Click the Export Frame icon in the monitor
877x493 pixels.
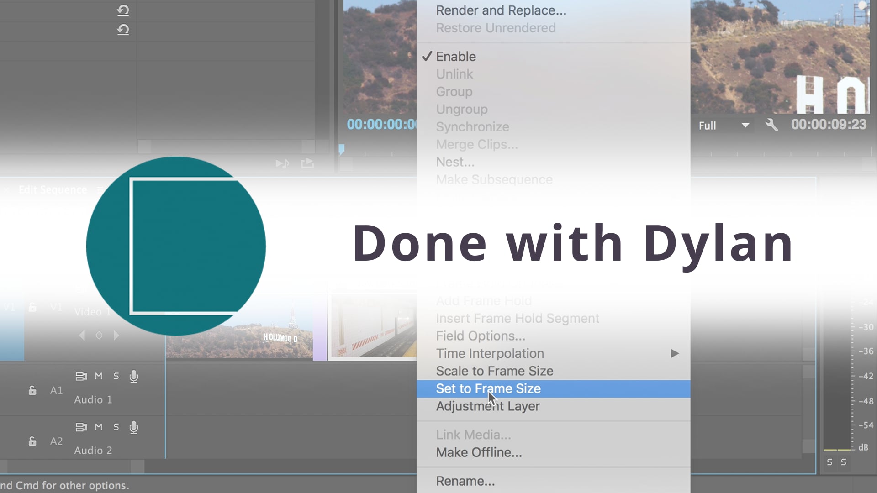tap(307, 163)
